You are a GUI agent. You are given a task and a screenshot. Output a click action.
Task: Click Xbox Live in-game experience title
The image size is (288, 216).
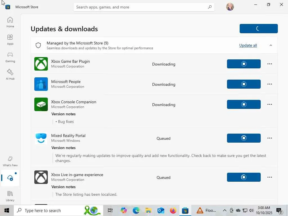pyautogui.click(x=77, y=175)
